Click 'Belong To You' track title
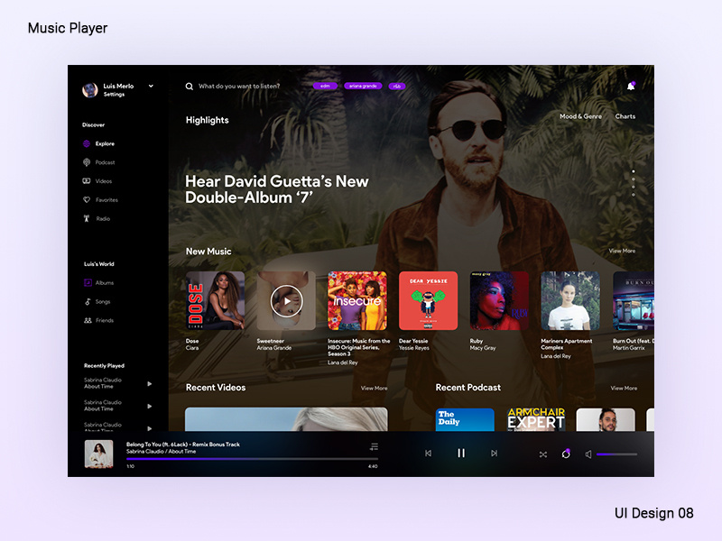 (183, 445)
